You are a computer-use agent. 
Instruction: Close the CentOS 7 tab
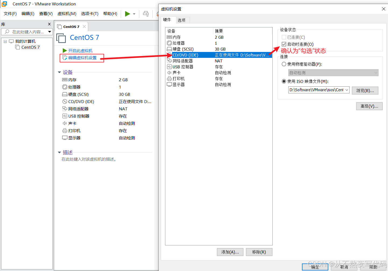(x=84, y=26)
